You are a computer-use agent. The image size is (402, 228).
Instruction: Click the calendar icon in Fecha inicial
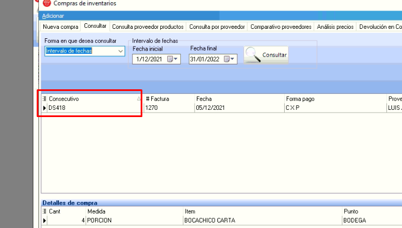[x=171, y=59]
